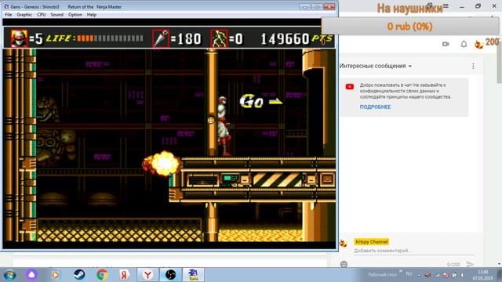Minimize the Gens emulator window

[x=305, y=7]
